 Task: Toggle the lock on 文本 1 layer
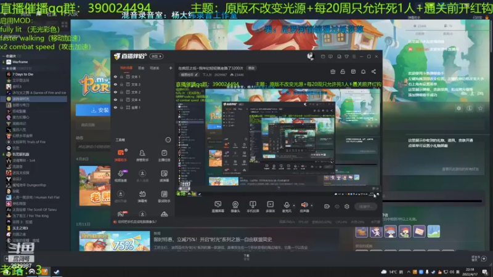coord(121,76)
